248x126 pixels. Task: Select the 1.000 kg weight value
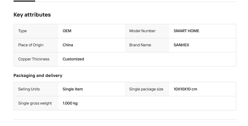70,103
